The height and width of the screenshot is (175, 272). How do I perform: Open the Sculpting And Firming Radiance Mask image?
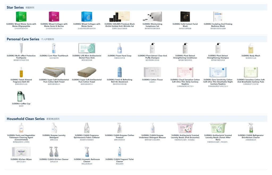pyautogui.click(x=218, y=16)
